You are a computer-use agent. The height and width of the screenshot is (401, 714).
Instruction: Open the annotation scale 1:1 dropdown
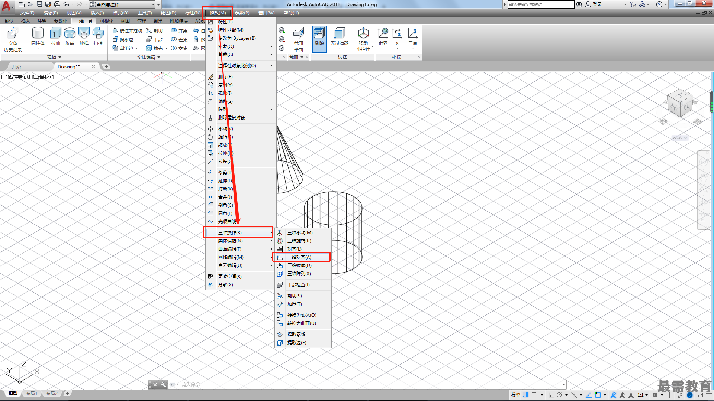click(643, 395)
